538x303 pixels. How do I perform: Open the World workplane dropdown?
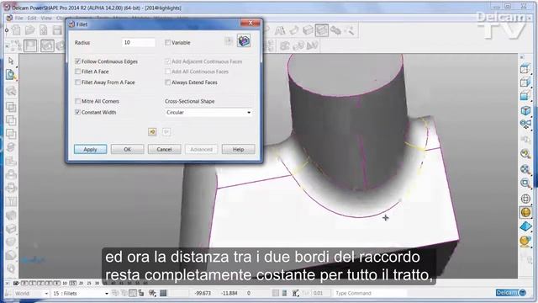click(x=31, y=294)
